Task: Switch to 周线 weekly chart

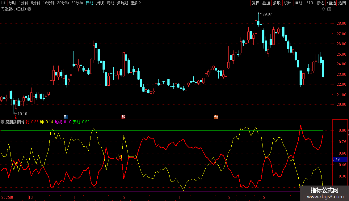Action: tap(100, 3)
